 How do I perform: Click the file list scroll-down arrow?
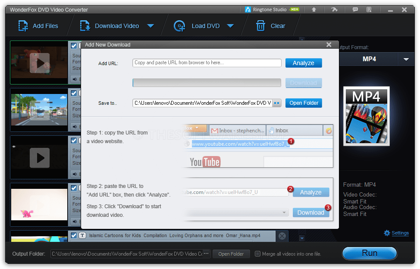pyautogui.click(x=302, y=238)
